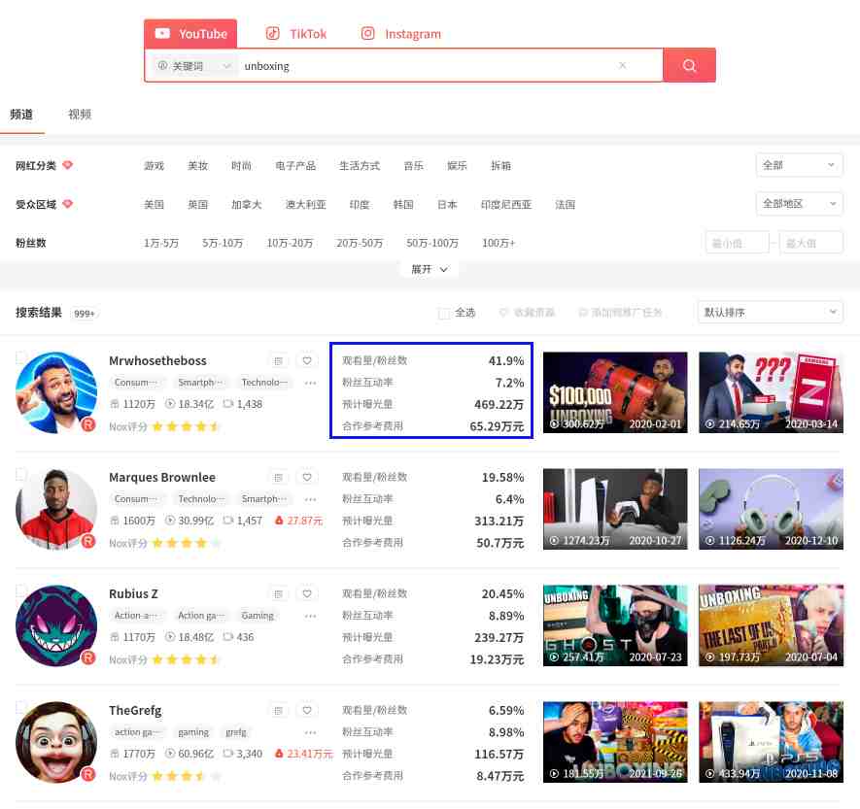Open the $100,000 Unboxing video thumbnail
The image size is (860, 809).
pyautogui.click(x=615, y=392)
